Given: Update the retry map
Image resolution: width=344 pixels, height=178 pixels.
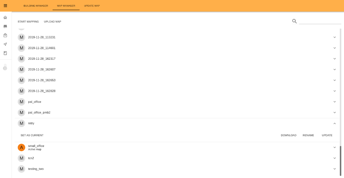Looking at the screenshot, I should pyautogui.click(x=327, y=135).
